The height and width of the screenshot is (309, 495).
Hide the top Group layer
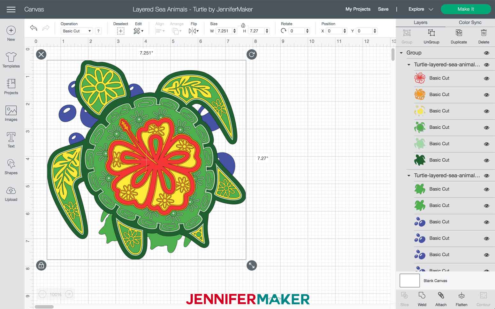coord(486,53)
